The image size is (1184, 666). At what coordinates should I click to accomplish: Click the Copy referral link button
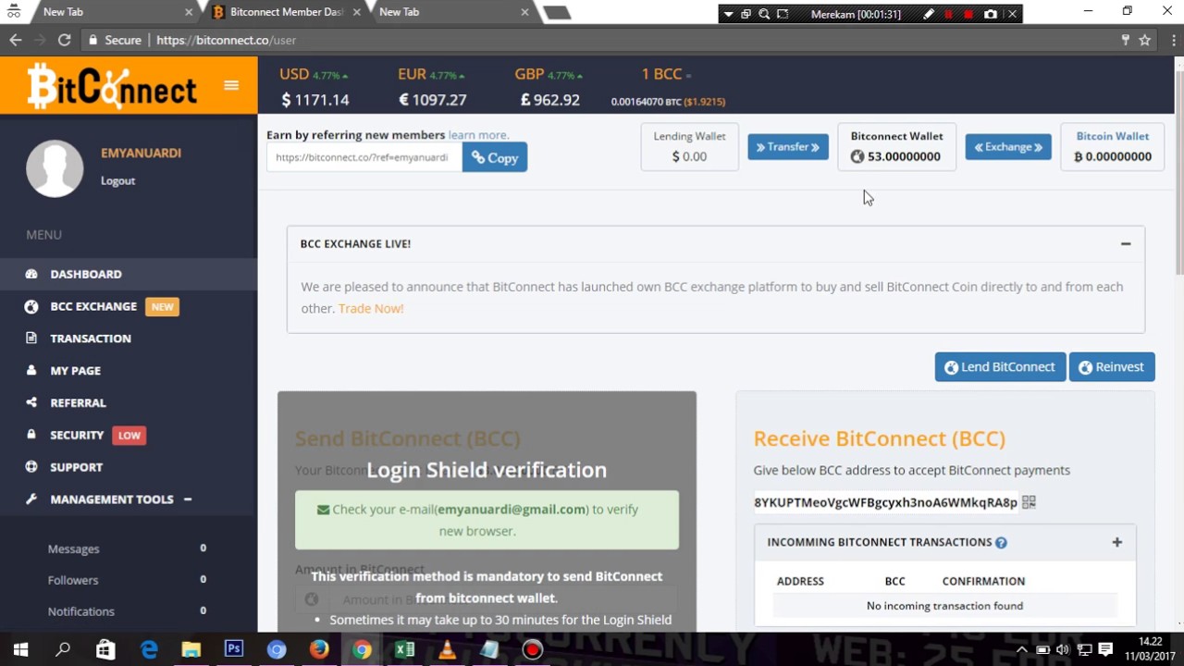coord(495,157)
